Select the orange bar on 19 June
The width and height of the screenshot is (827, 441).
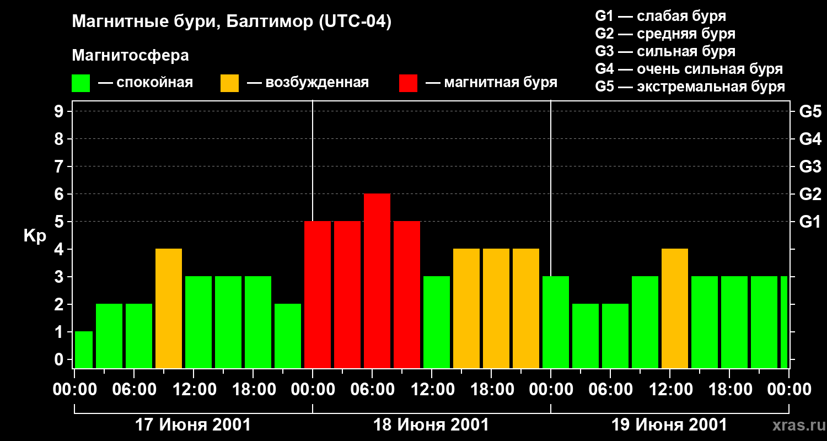675,309
